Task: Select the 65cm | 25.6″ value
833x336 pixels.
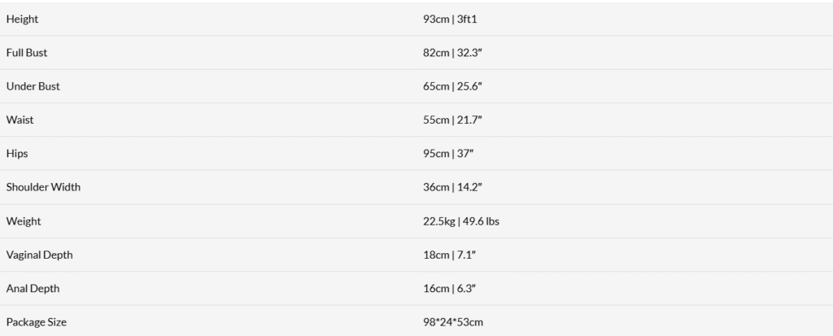Action: pyautogui.click(x=454, y=86)
